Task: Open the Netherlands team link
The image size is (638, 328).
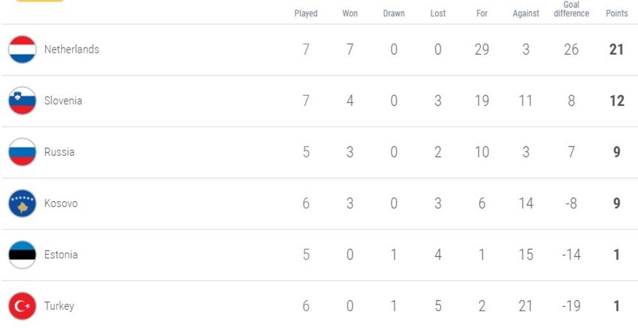Action: pos(72,49)
